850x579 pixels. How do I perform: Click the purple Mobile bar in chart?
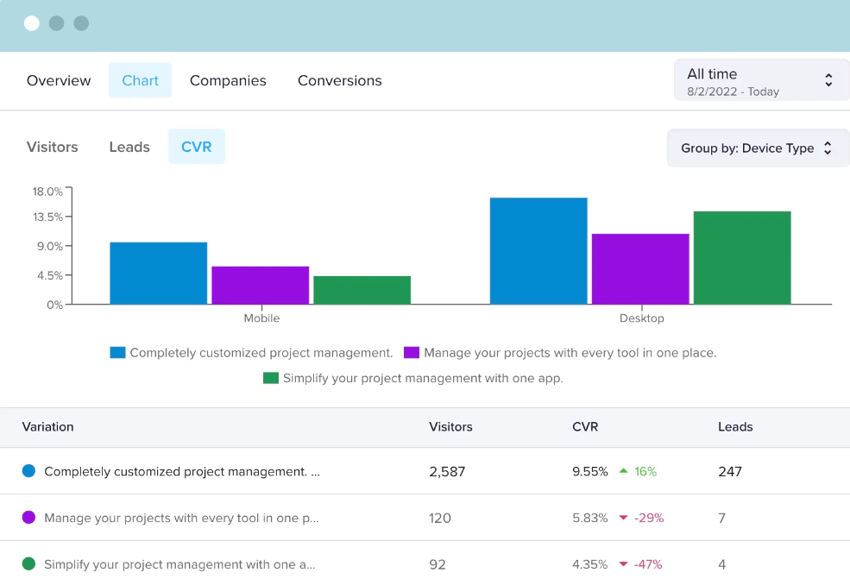[x=260, y=285]
